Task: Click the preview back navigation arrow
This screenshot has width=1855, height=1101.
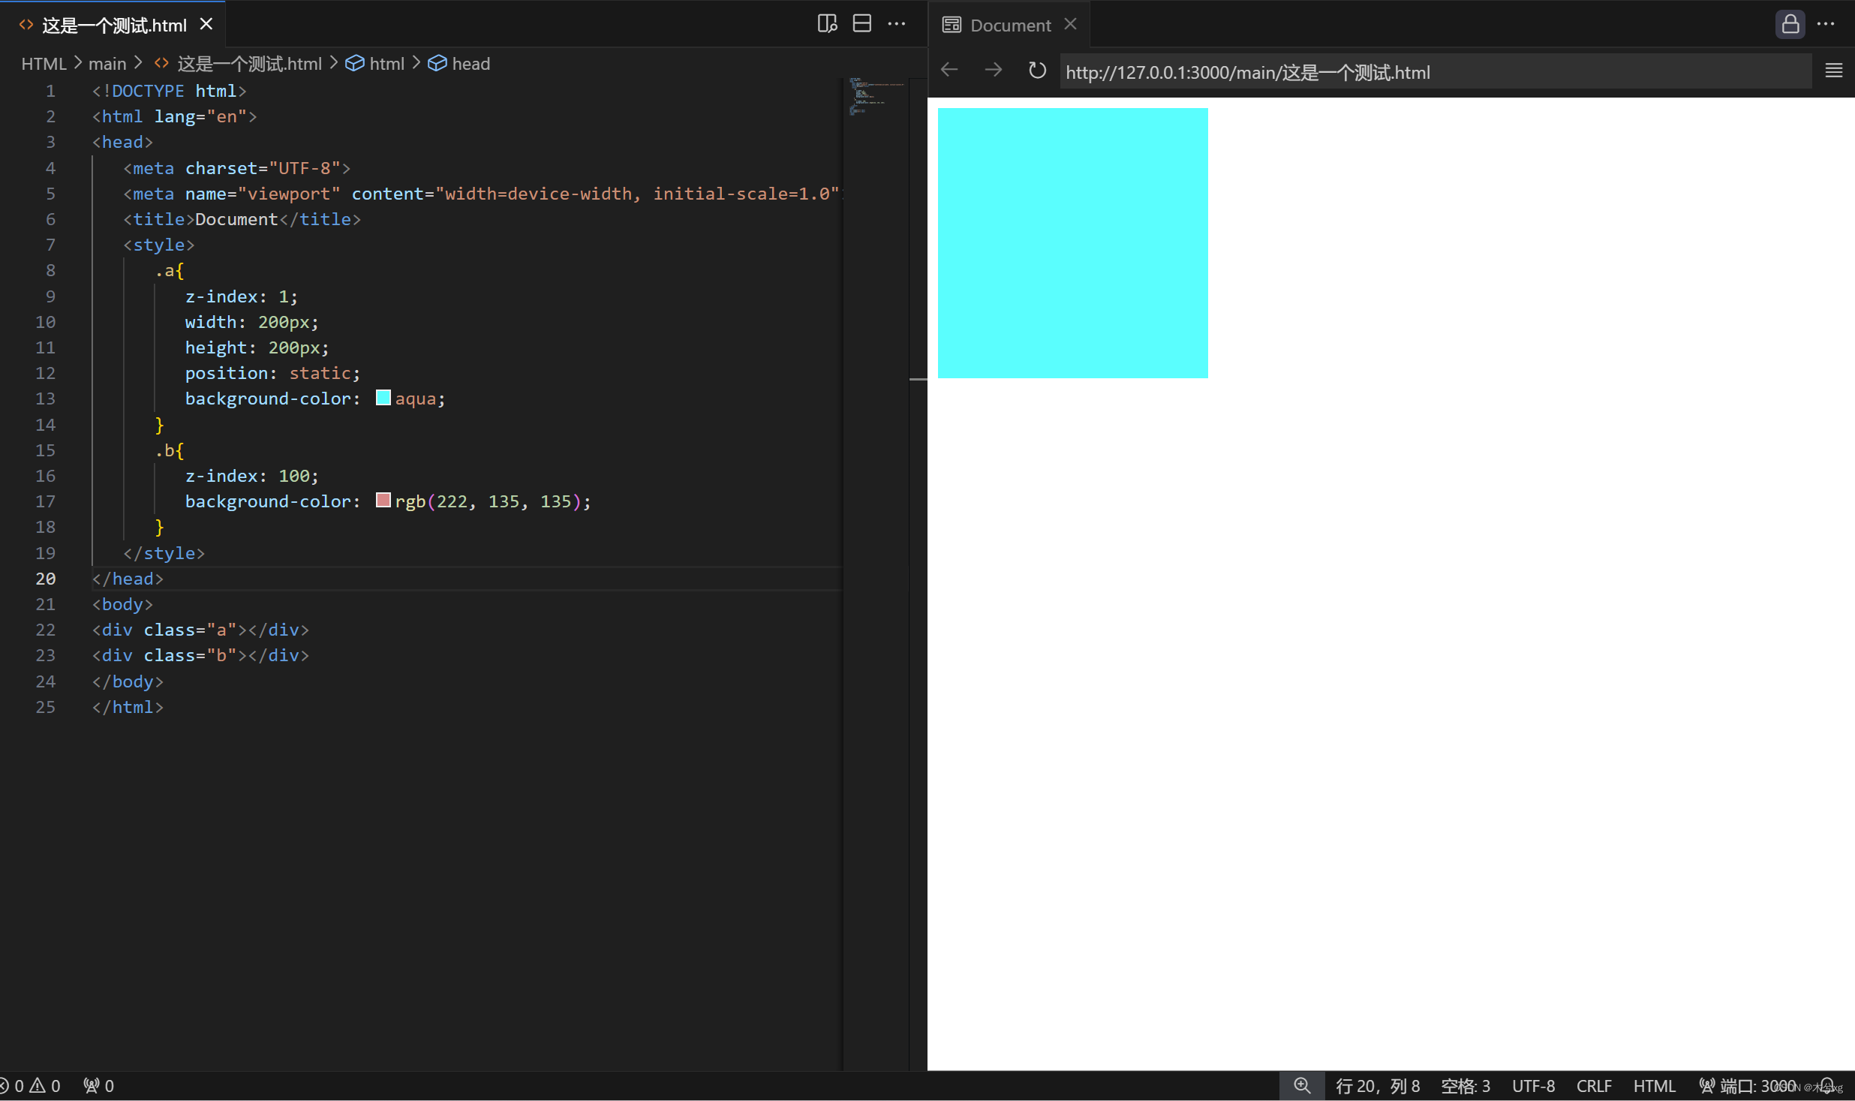Action: pos(948,71)
